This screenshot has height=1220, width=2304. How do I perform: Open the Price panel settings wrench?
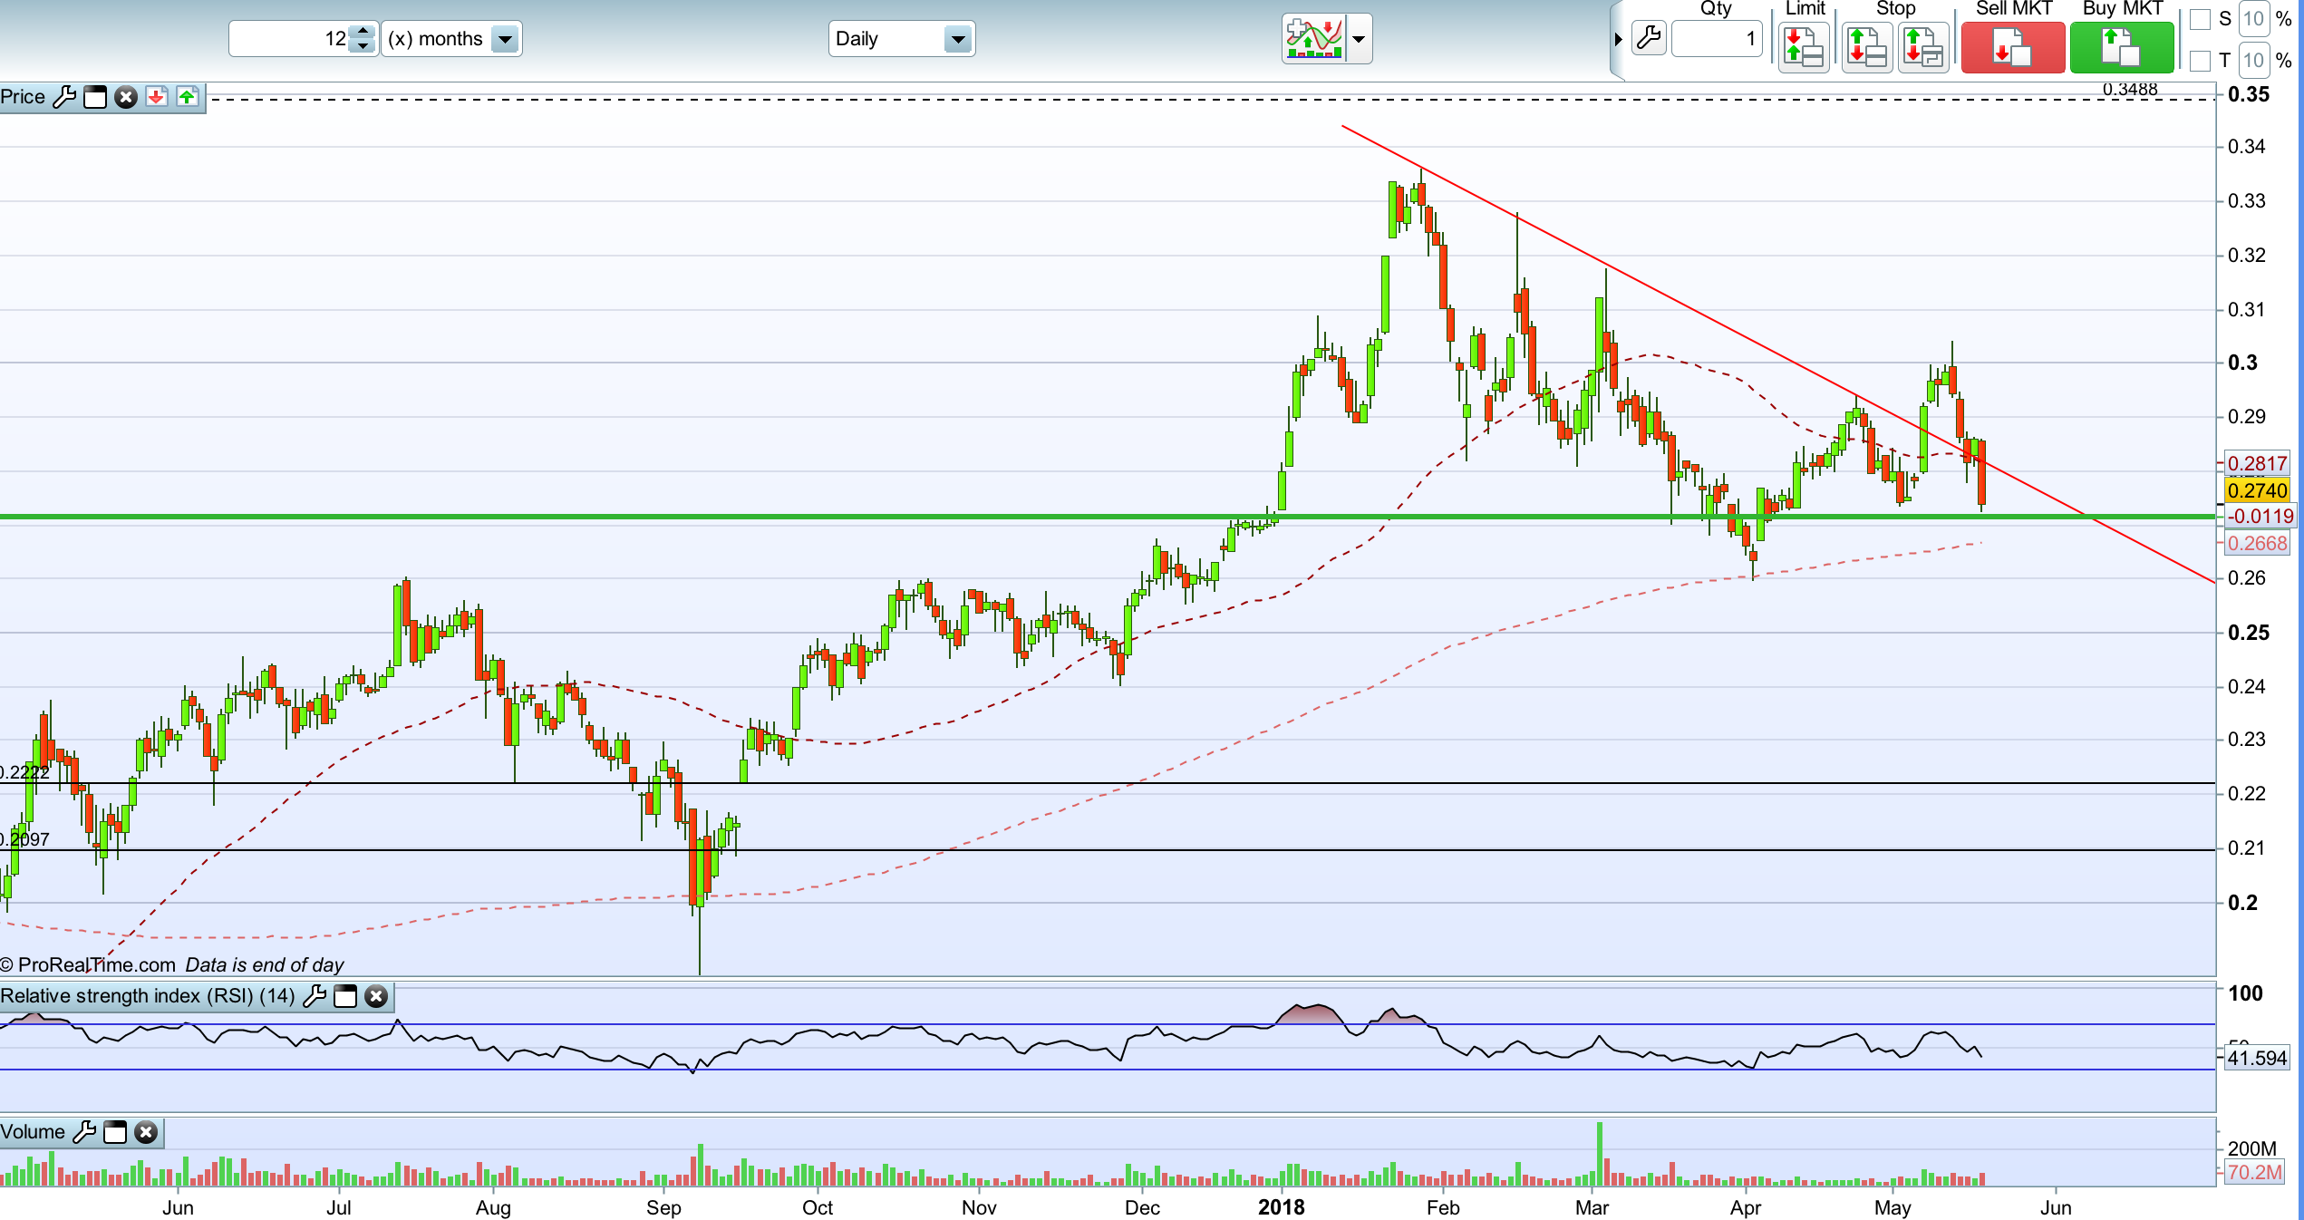tap(64, 97)
